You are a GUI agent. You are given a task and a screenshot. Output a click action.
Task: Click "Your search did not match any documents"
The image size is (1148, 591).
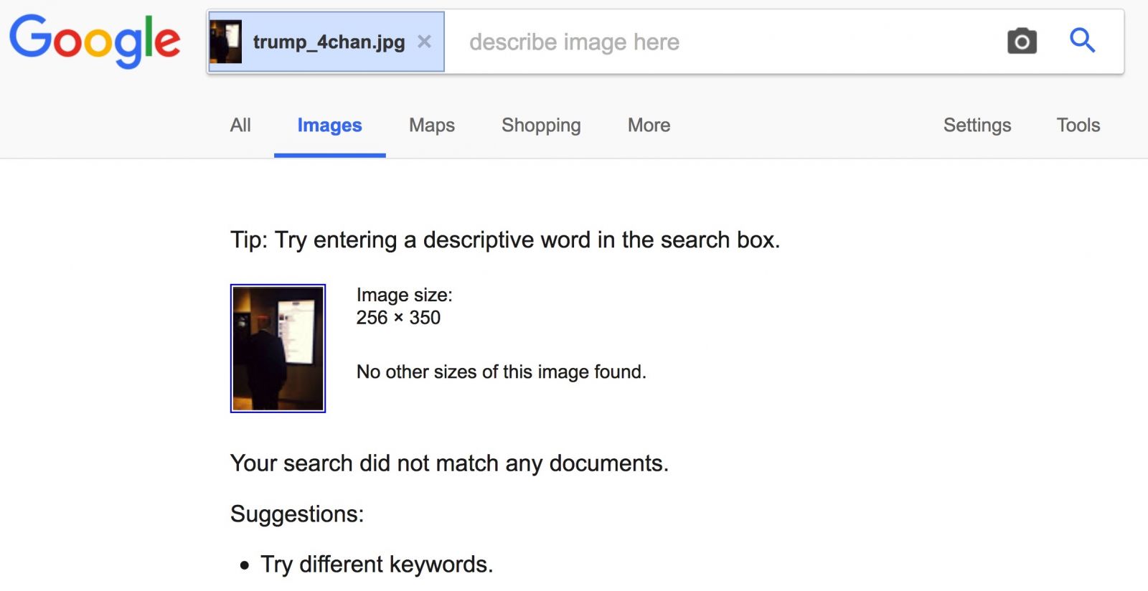click(x=449, y=463)
